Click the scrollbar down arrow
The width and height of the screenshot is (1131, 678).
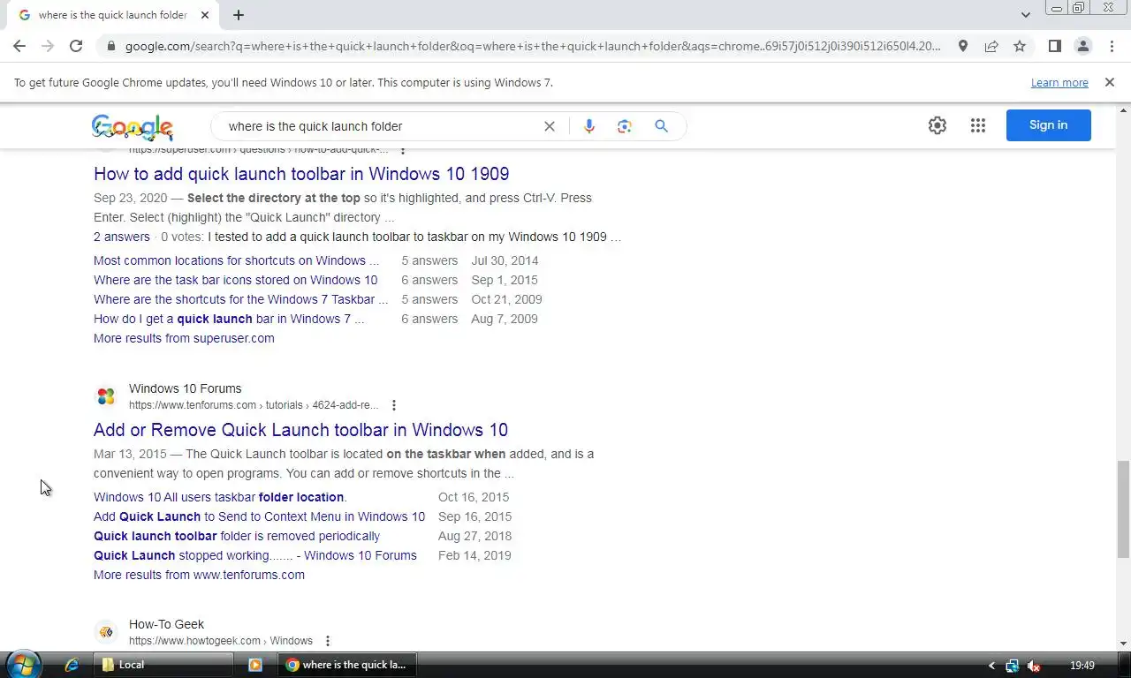1123,644
